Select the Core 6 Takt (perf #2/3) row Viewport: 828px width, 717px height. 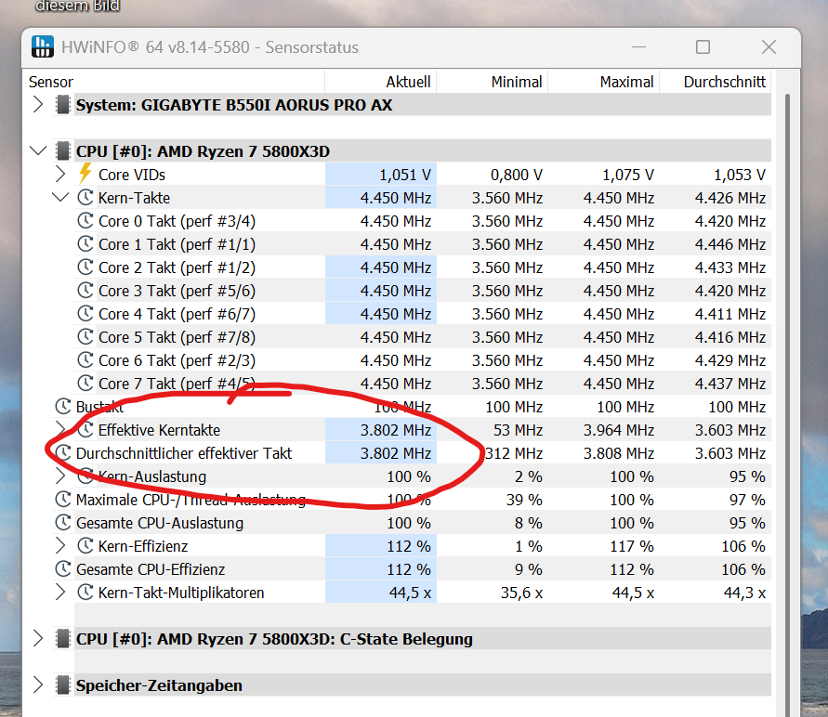click(423, 359)
